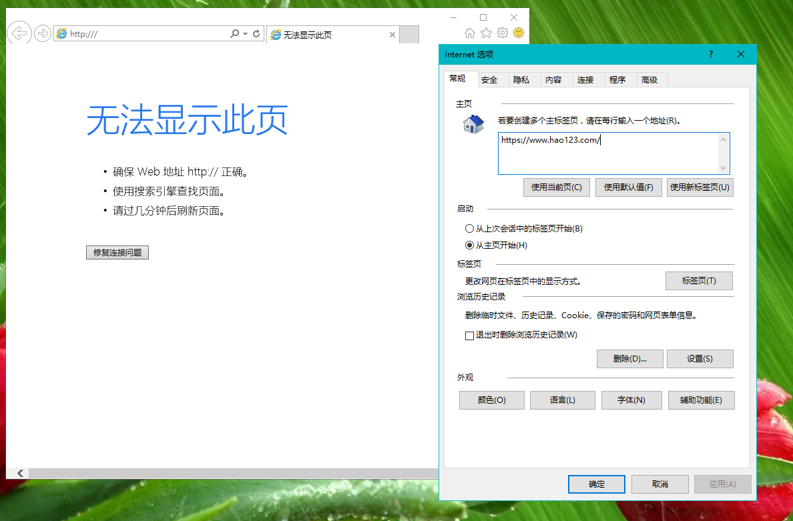Click the 设置(S) button
This screenshot has width=793, height=521.
(x=700, y=358)
